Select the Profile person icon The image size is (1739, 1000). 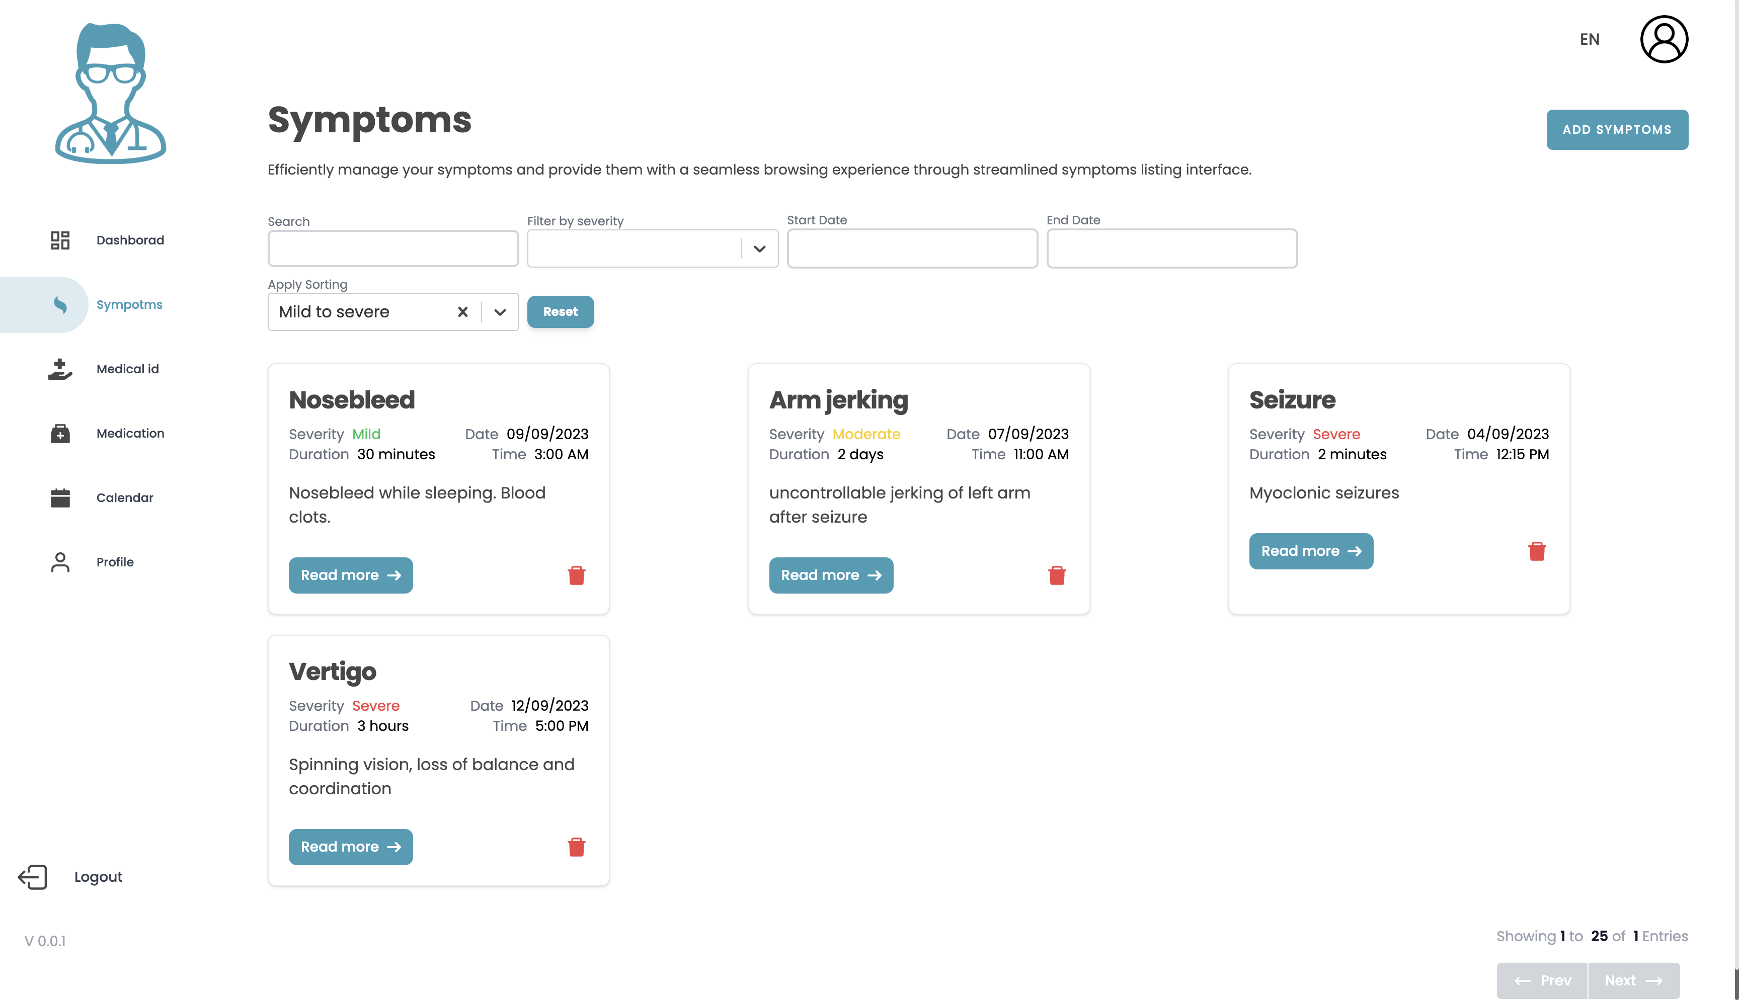pyautogui.click(x=60, y=561)
